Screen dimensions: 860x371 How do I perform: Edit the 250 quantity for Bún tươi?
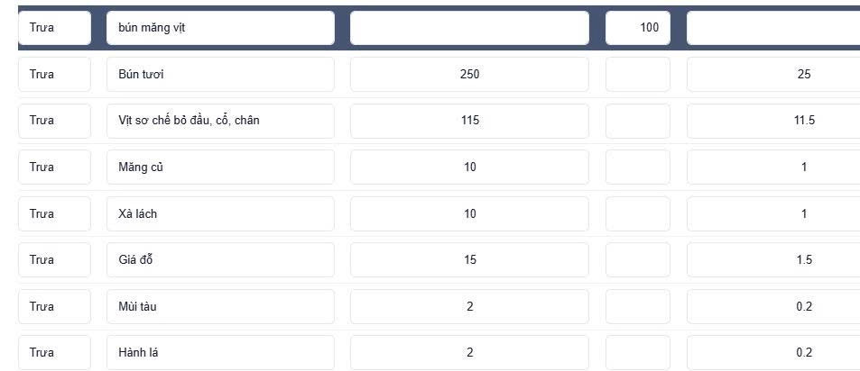coord(469,75)
